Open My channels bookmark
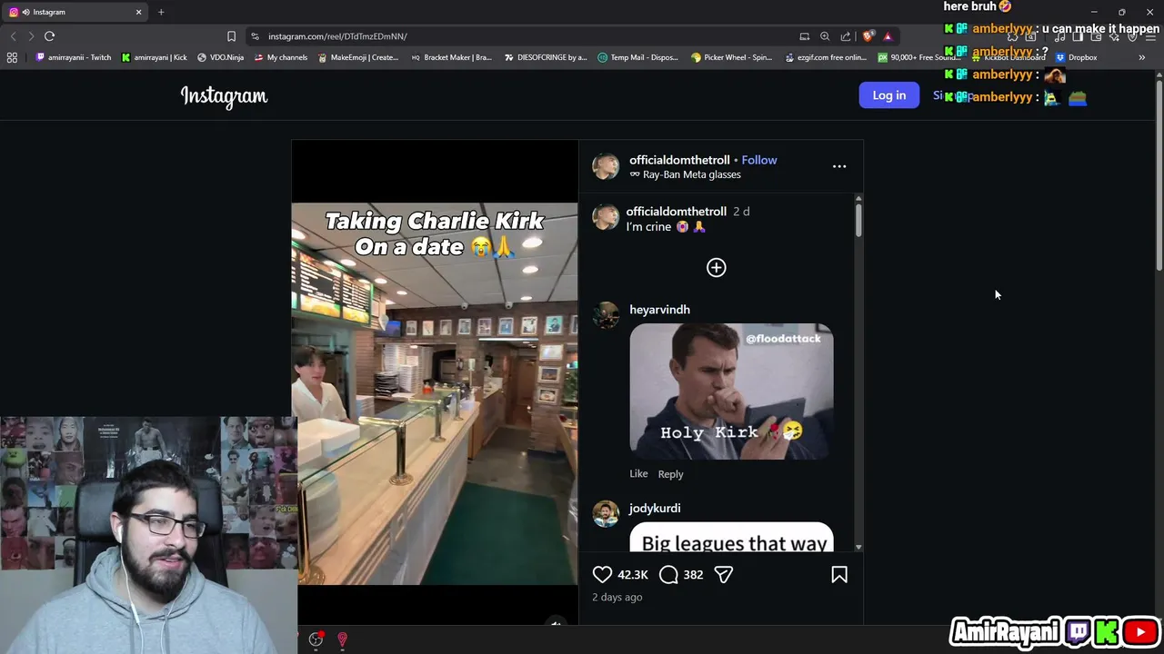The image size is (1164, 654). (281, 57)
